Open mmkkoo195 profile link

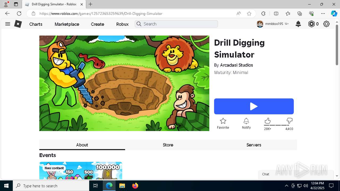(x=274, y=24)
